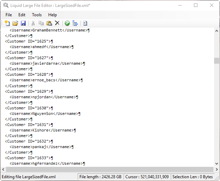Paste from clipboard using the toolbar icon
This screenshot has width=220, height=181.
49,23
